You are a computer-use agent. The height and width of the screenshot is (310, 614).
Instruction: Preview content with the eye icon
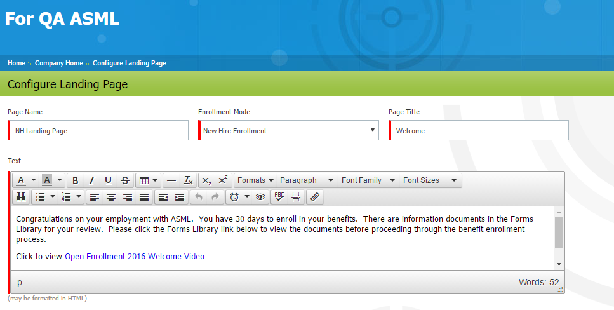coord(260,197)
